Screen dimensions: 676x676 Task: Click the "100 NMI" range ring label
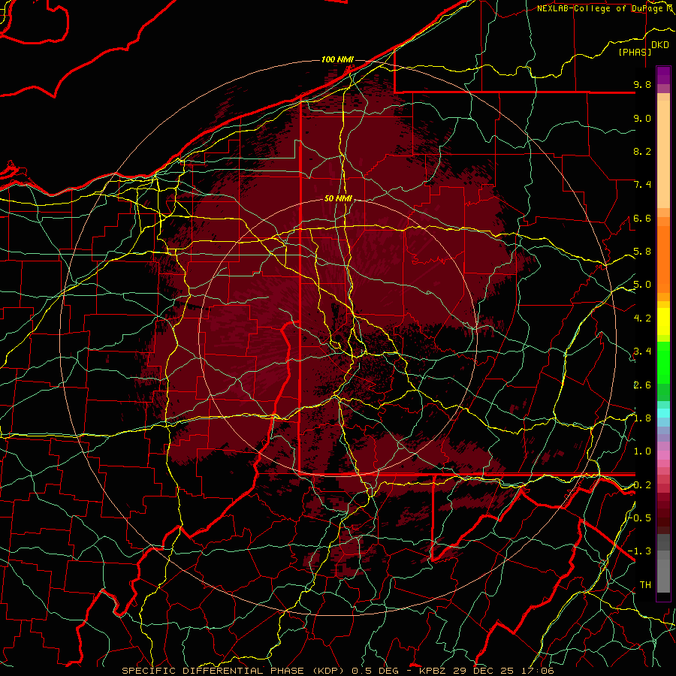pyautogui.click(x=337, y=59)
